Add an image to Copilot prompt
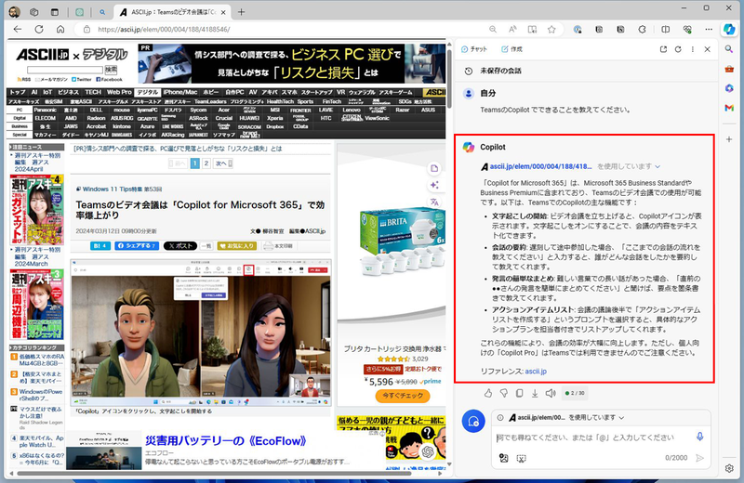This screenshot has width=744, height=483. click(x=503, y=458)
